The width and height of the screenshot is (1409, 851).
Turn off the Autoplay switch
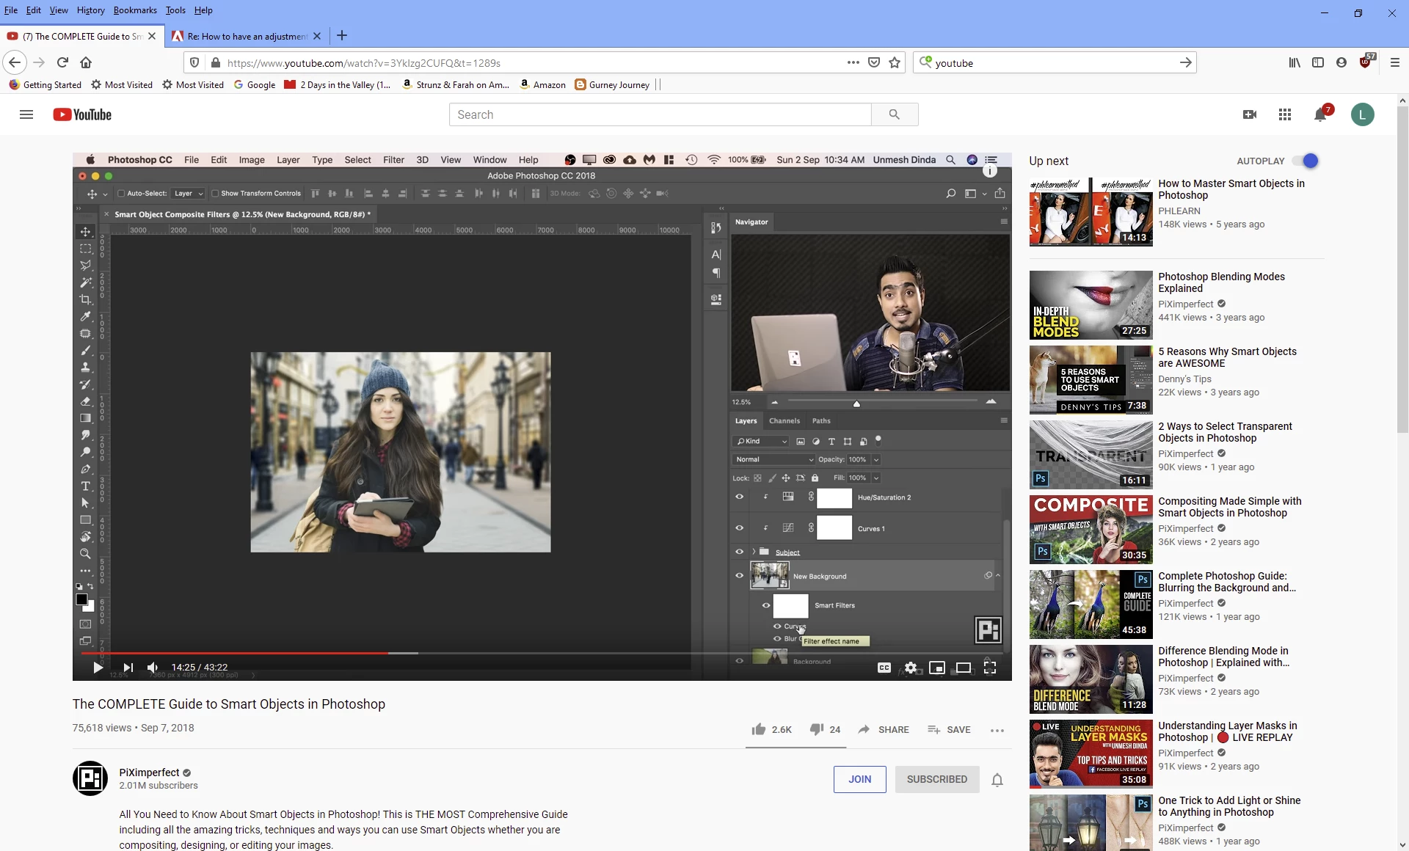pos(1306,161)
